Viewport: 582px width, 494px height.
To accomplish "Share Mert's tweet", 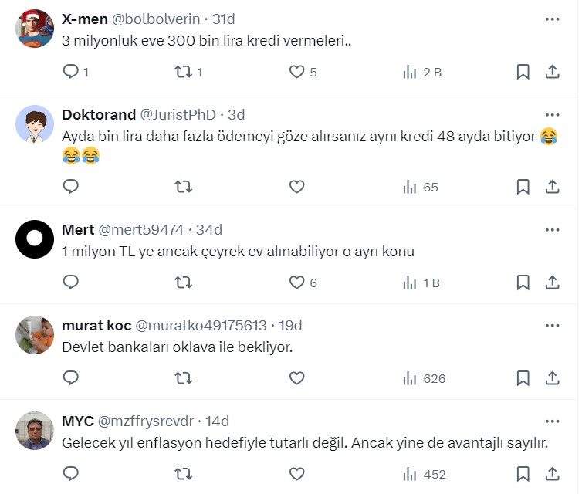I will pyautogui.click(x=553, y=283).
